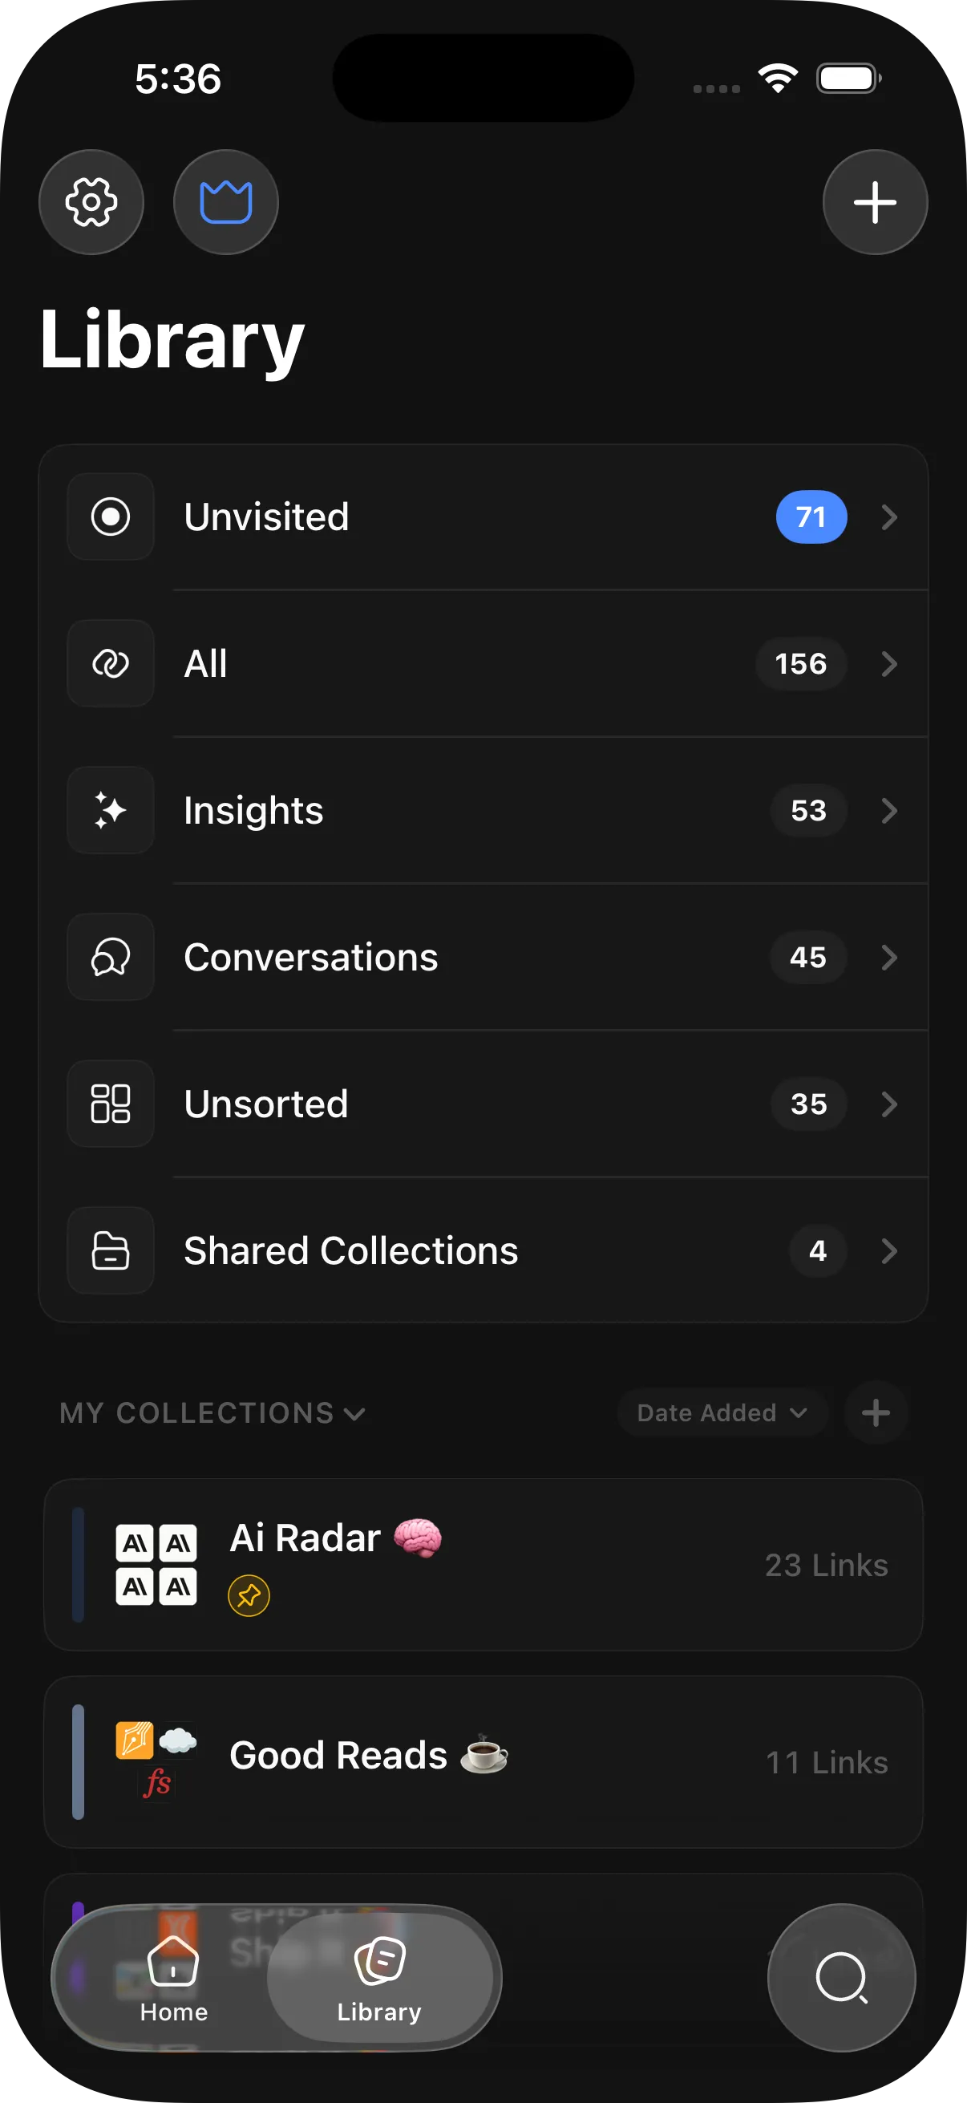The width and height of the screenshot is (967, 2103).
Task: Tap the Conversations chat bubble icon
Action: [x=111, y=957]
